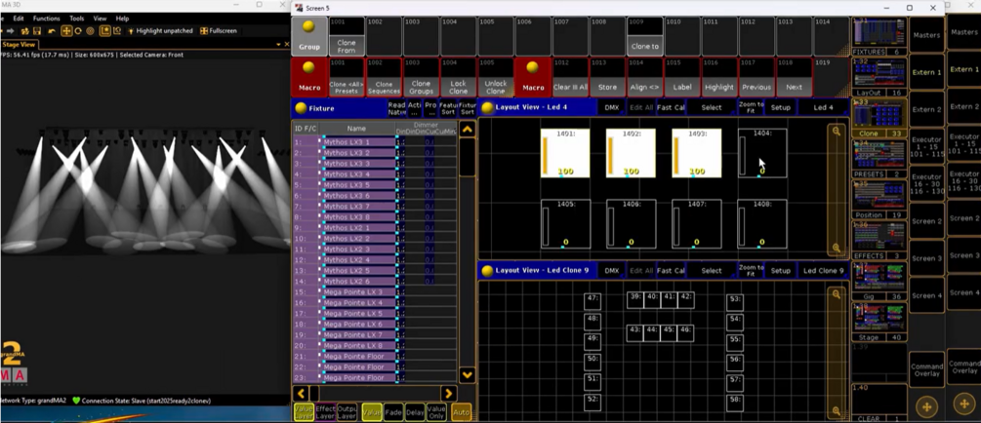Open the Stage 40 view thumbnail
The image size is (981, 423).
point(879,322)
